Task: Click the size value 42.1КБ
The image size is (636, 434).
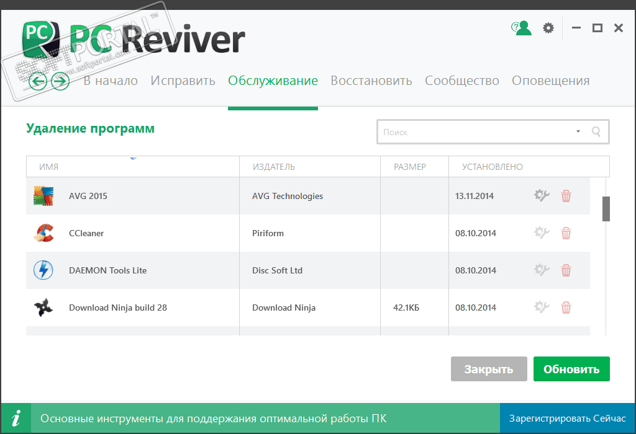Action: click(x=406, y=308)
